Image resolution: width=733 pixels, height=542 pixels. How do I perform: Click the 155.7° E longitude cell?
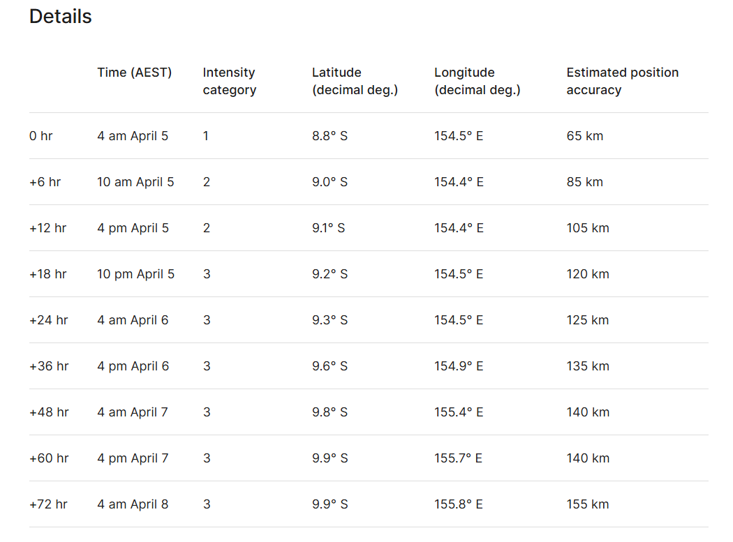[458, 458]
